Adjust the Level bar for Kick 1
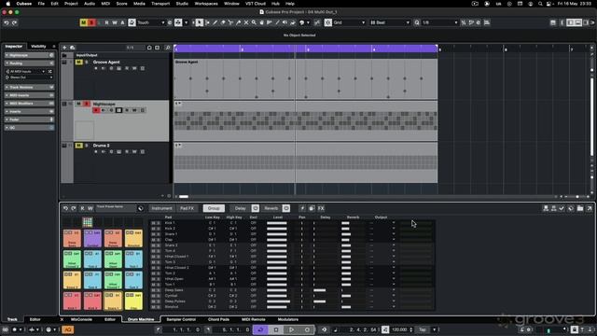Screen dimensions: 597x336 [x=277, y=223]
